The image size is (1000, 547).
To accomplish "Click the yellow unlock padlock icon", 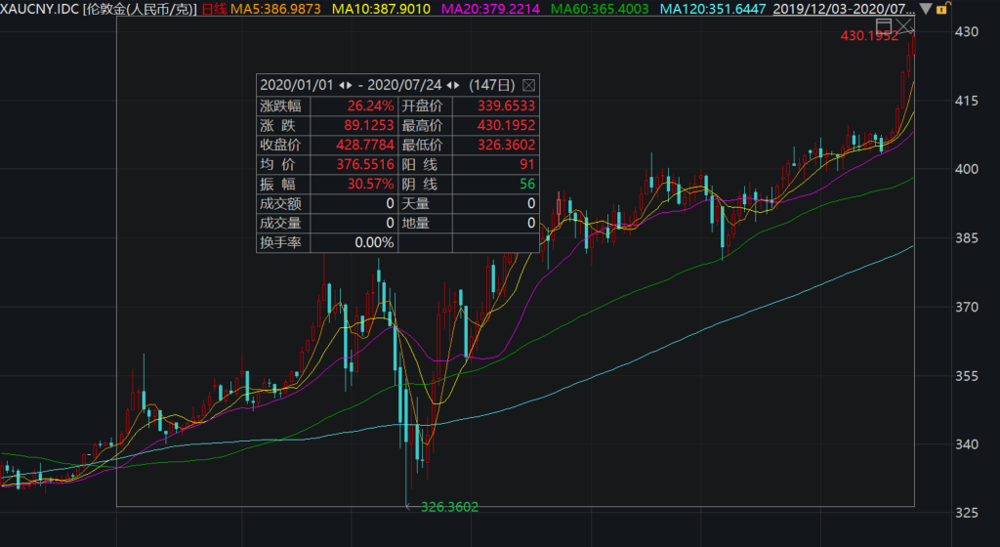I will (x=942, y=8).
